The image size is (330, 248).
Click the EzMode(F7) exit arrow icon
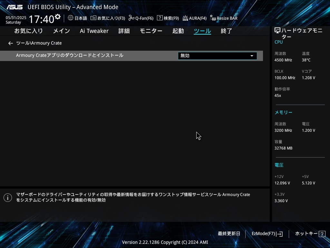click(279, 234)
